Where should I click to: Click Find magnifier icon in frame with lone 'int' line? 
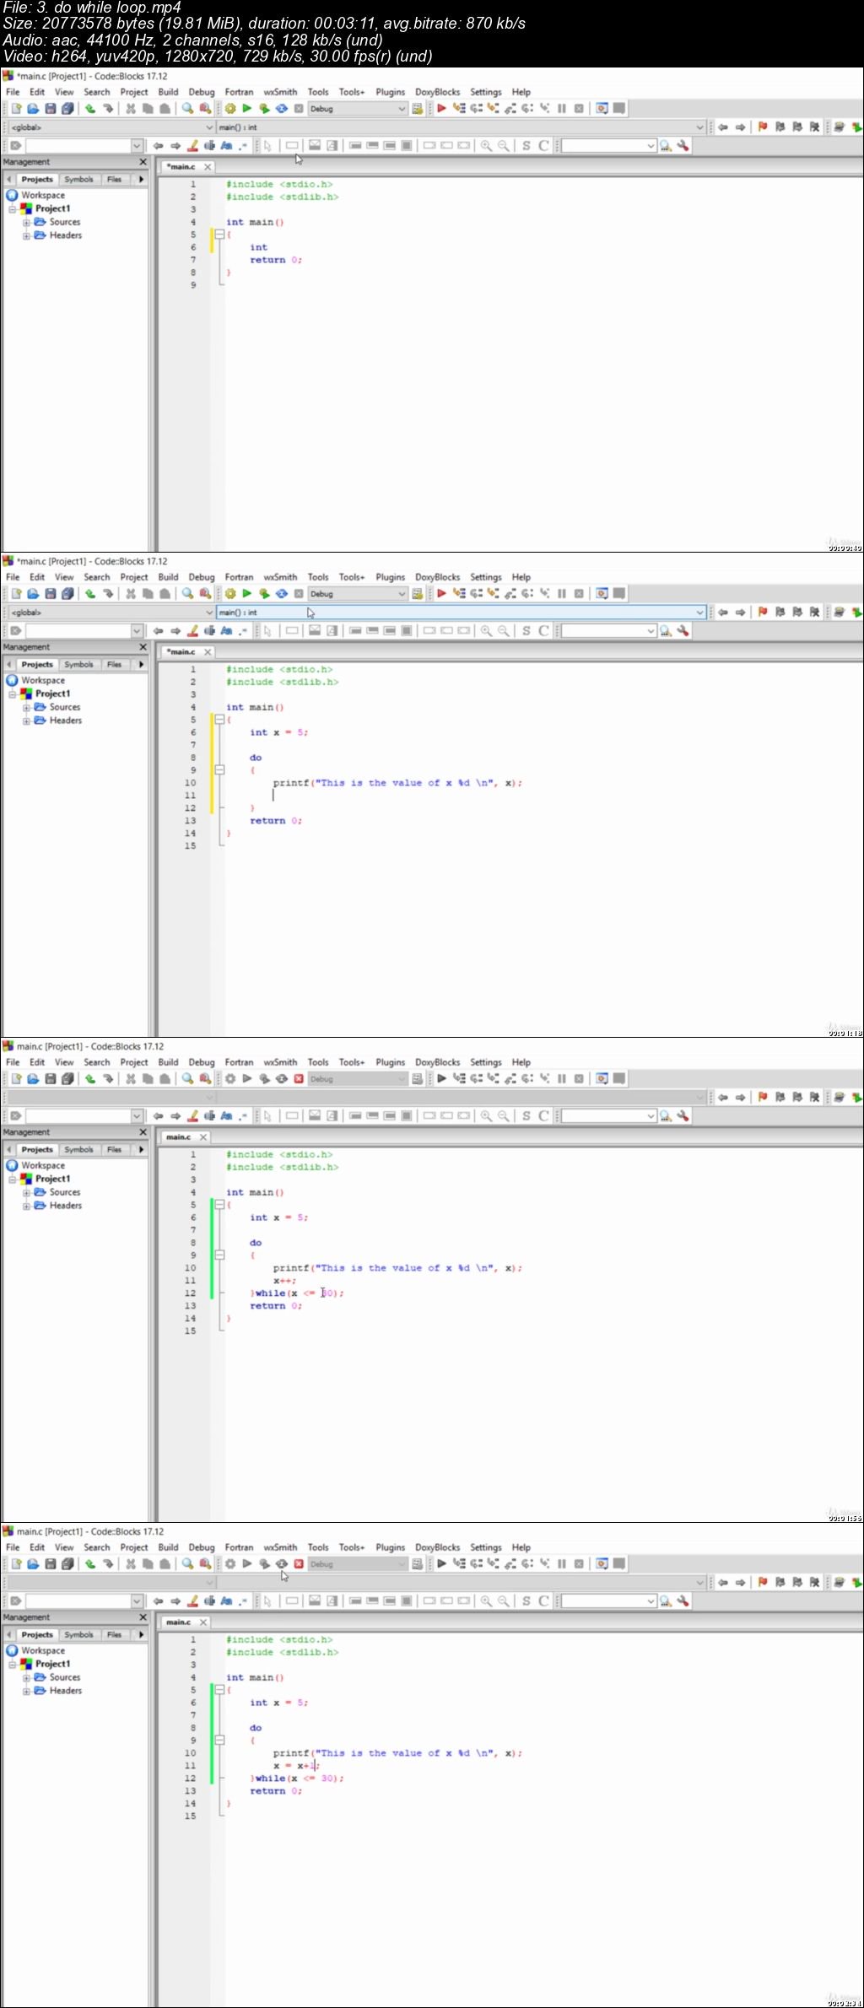(x=187, y=109)
